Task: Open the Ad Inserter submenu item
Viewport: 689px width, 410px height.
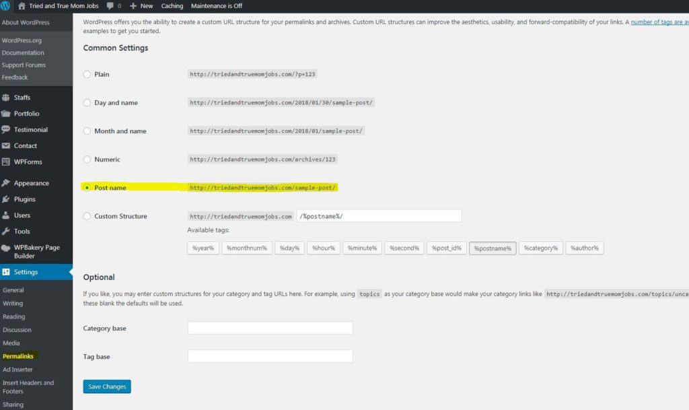Action: tap(17, 370)
